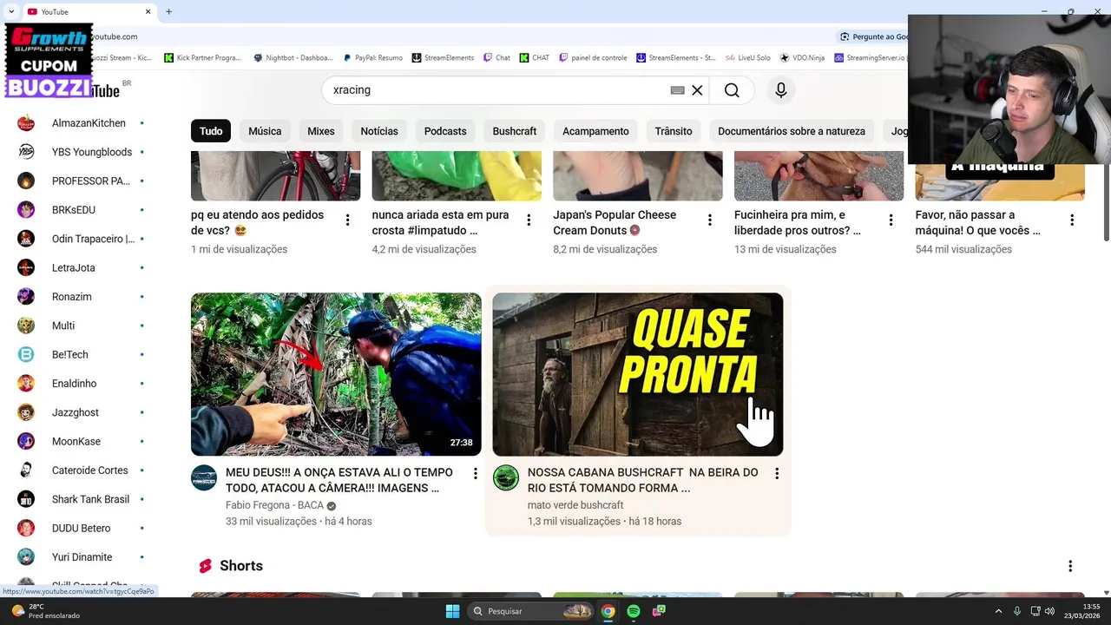Play the QUASE PRONTA cabin video thumbnail
Viewport: 1111px width, 625px height.
[638, 374]
